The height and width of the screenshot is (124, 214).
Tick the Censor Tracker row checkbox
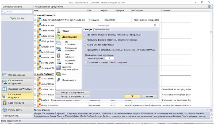(35, 94)
